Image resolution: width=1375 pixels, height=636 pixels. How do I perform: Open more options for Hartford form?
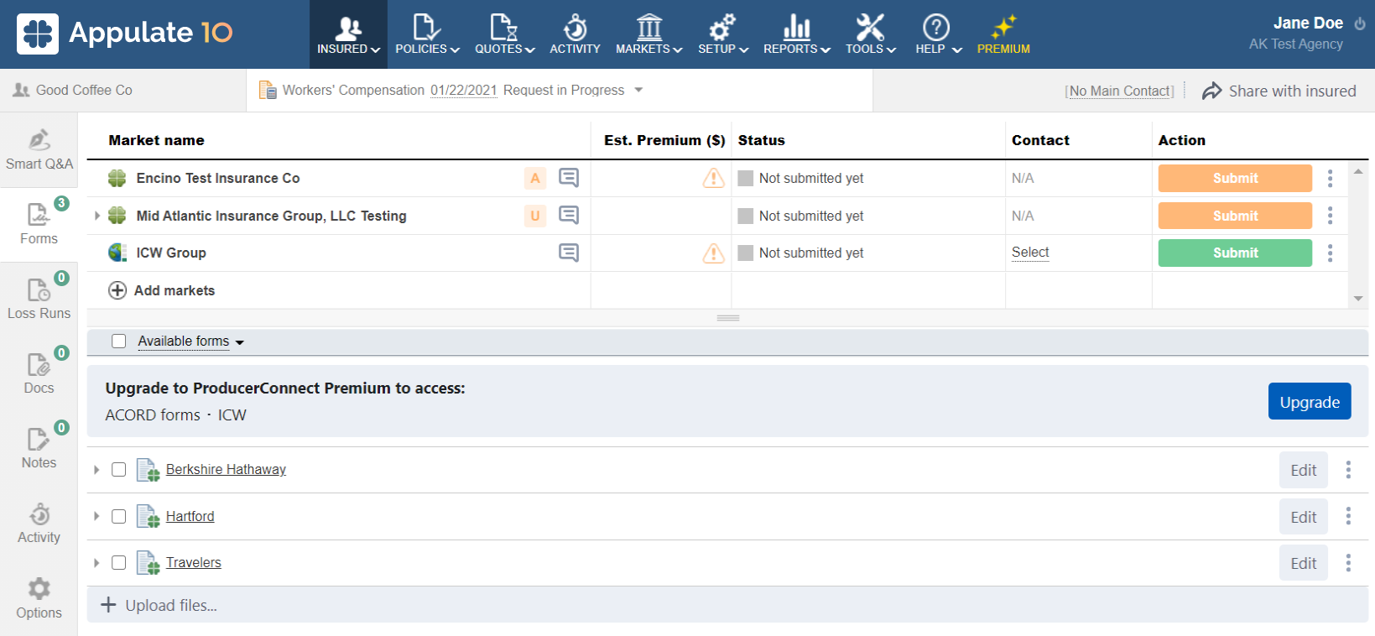1348,516
